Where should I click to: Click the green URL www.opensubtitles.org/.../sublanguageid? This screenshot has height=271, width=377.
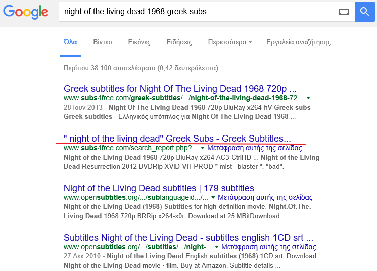click(x=136, y=197)
